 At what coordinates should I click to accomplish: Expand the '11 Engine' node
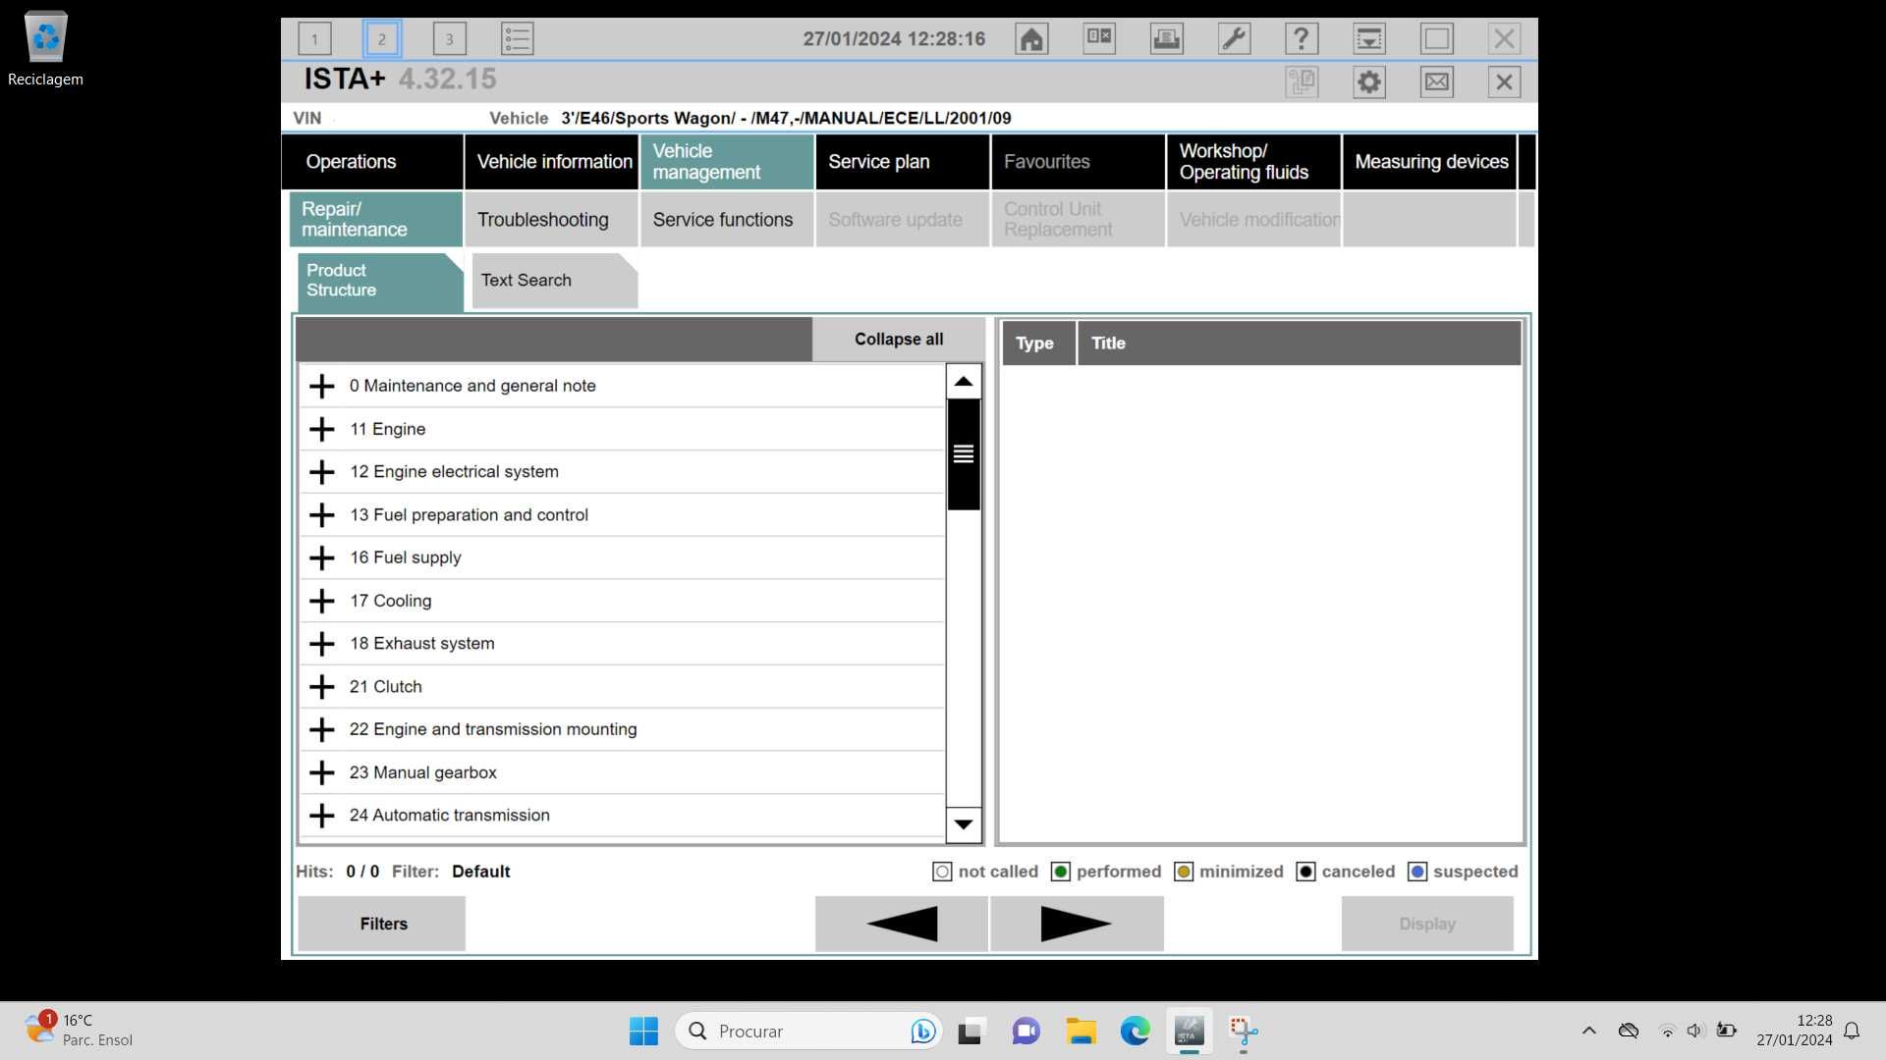pos(321,429)
